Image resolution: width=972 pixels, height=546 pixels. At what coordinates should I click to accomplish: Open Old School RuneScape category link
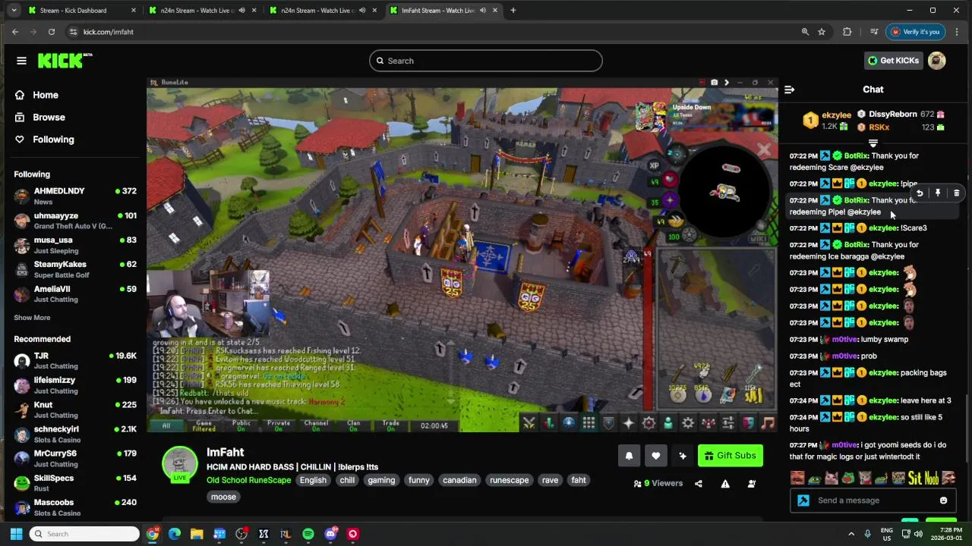(x=248, y=480)
